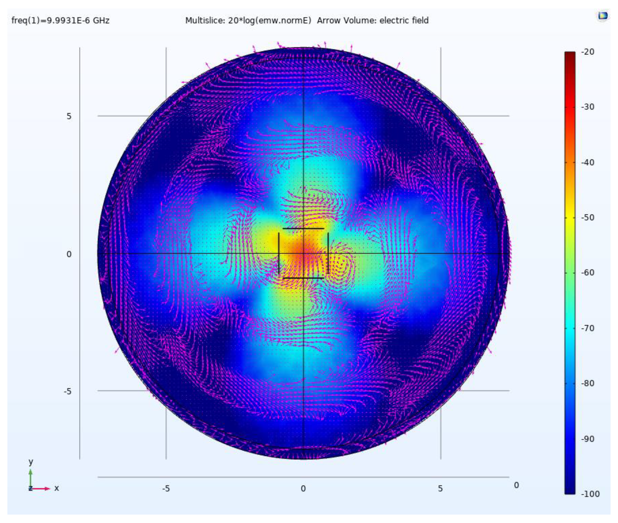Click the Arrow Volume: electric field text
The width and height of the screenshot is (618, 523).
[x=373, y=20]
